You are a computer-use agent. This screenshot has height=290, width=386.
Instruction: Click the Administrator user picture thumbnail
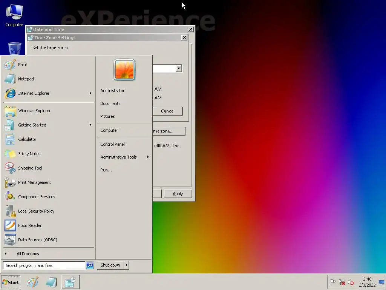pyautogui.click(x=124, y=70)
